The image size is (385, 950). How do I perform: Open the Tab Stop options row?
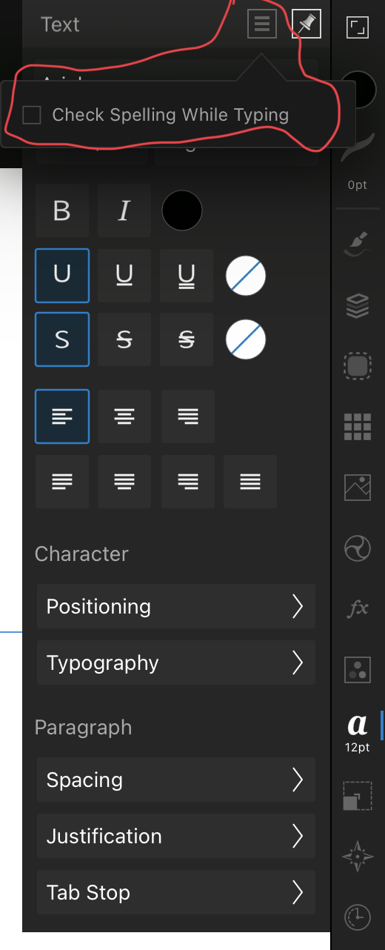pos(176,892)
